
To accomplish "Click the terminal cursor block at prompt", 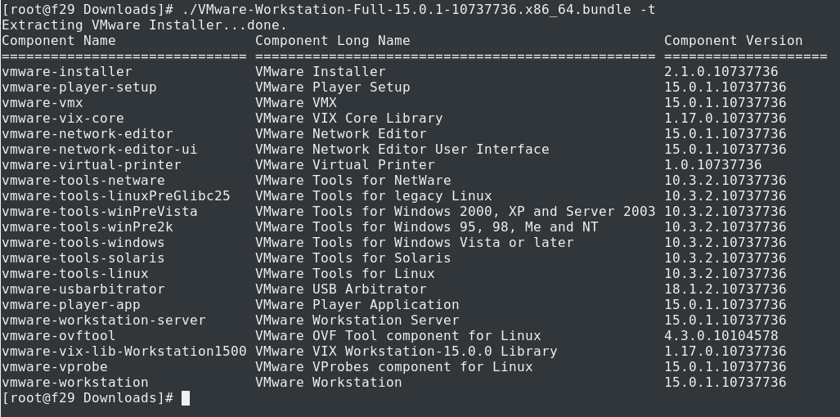I will [x=186, y=398].
